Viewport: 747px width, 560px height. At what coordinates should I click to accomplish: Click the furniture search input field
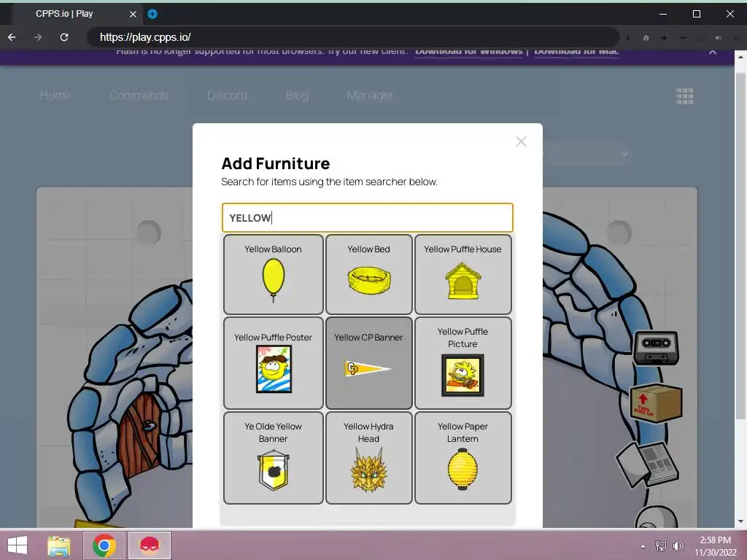click(368, 217)
